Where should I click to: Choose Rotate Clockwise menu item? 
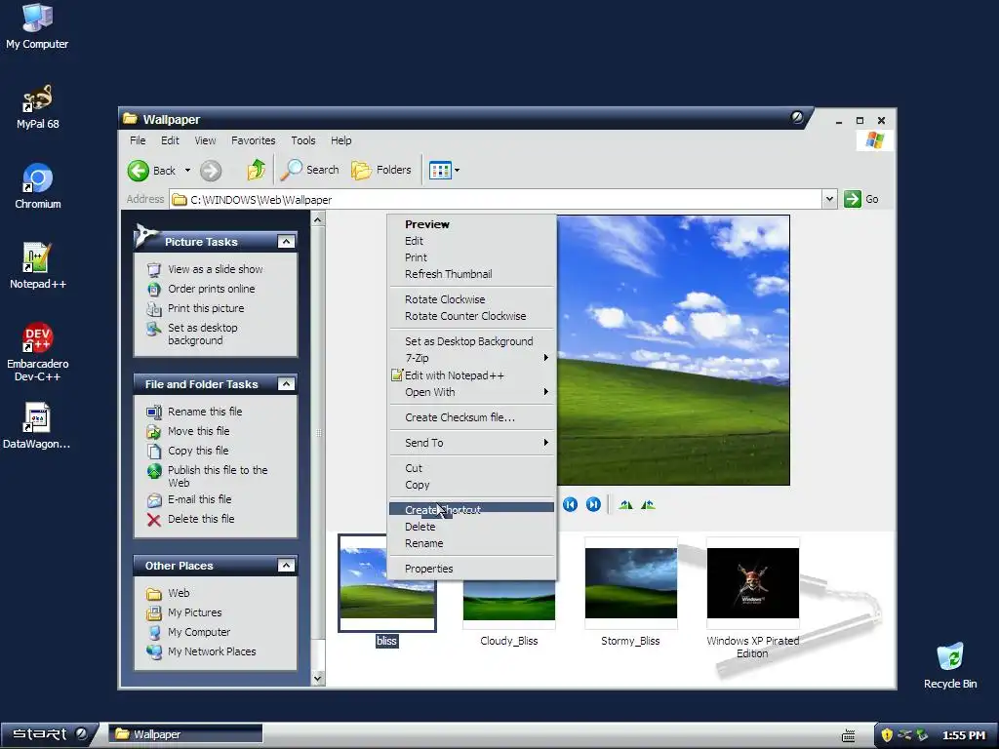(x=472, y=299)
